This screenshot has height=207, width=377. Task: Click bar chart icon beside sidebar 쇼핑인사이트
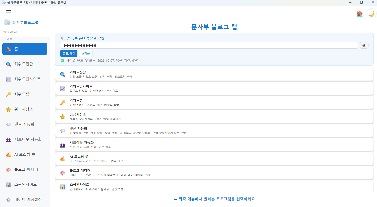9,185
